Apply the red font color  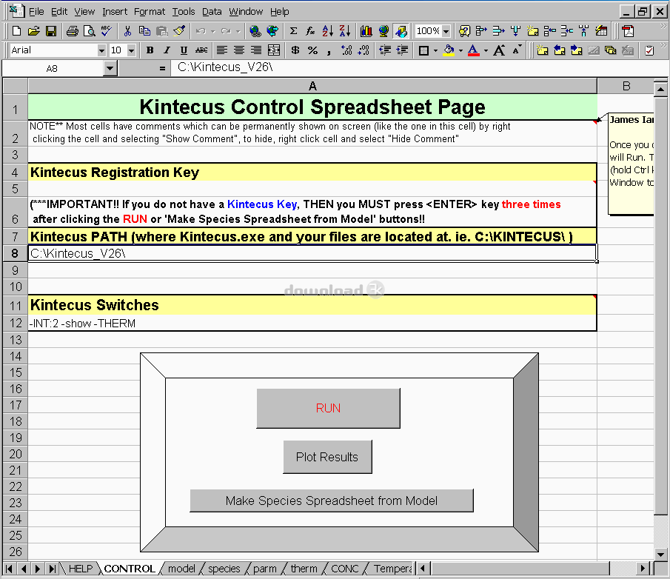[x=474, y=50]
